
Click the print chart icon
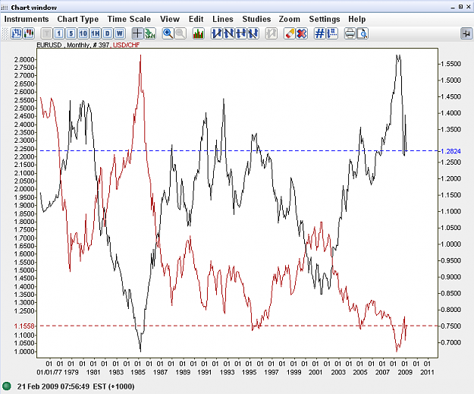point(350,33)
